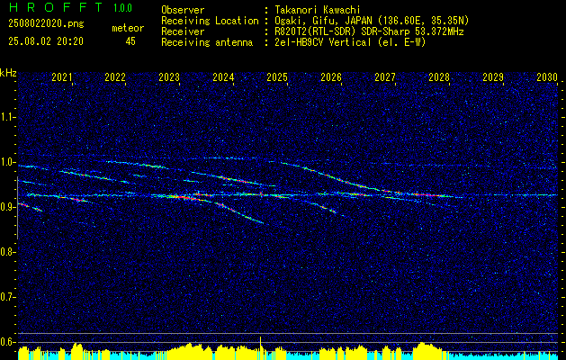Click the 2el-HB9CV Vertical antenna text
The height and width of the screenshot is (360, 566).
pyautogui.click(x=350, y=42)
